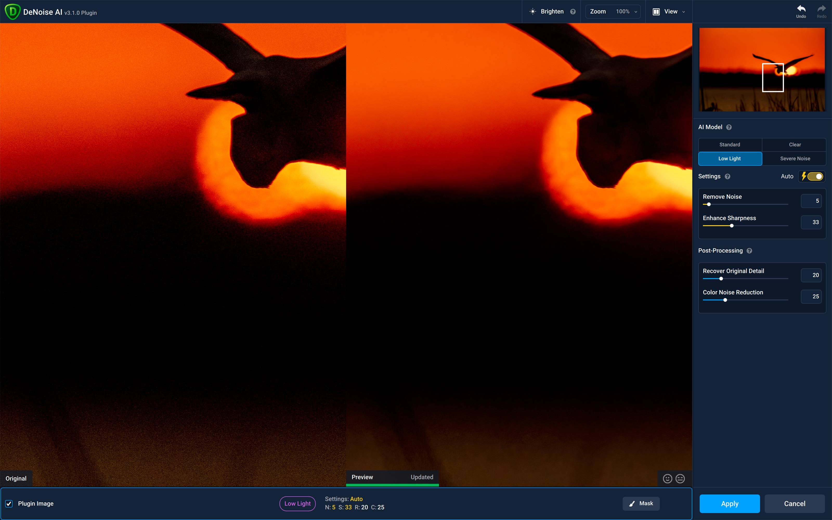Select the Severe Noise AI model
This screenshot has height=520, width=832.
[795, 159]
